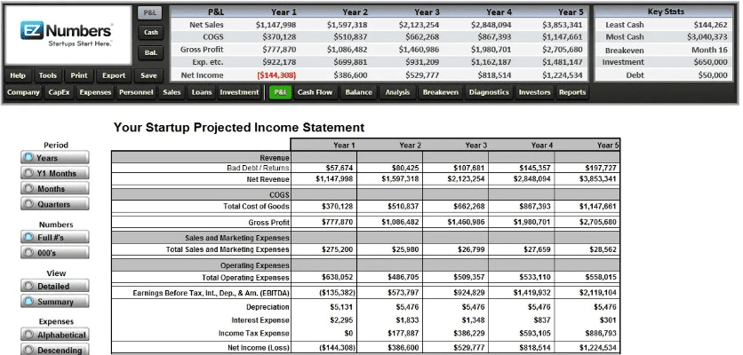Viewport: 743px width, 355px height.
Task: Switch summary panel to Bal. view
Action: click(149, 53)
